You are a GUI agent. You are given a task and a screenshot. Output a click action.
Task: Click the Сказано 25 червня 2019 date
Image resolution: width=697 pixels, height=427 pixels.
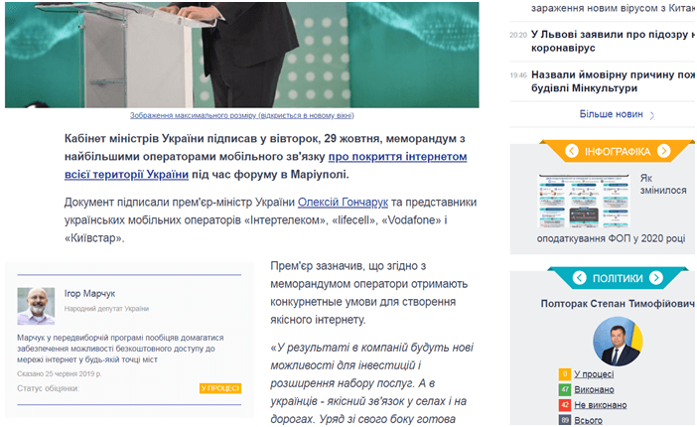(x=60, y=374)
